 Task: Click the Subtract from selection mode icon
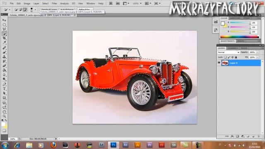pos(25,10)
